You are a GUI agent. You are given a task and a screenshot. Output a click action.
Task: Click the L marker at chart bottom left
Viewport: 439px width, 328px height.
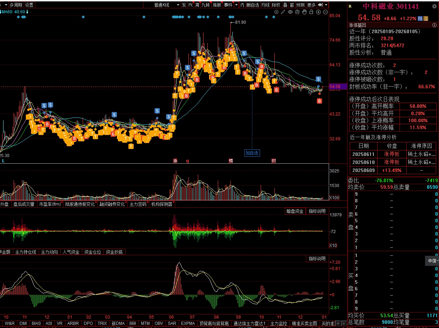tap(3, 161)
